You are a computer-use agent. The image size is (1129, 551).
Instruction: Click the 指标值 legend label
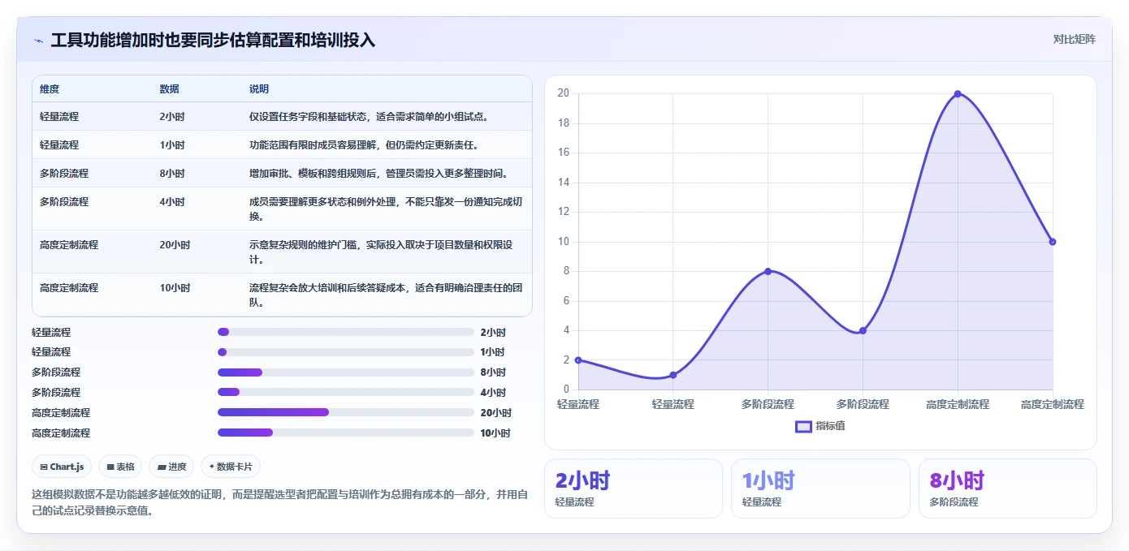tap(830, 426)
